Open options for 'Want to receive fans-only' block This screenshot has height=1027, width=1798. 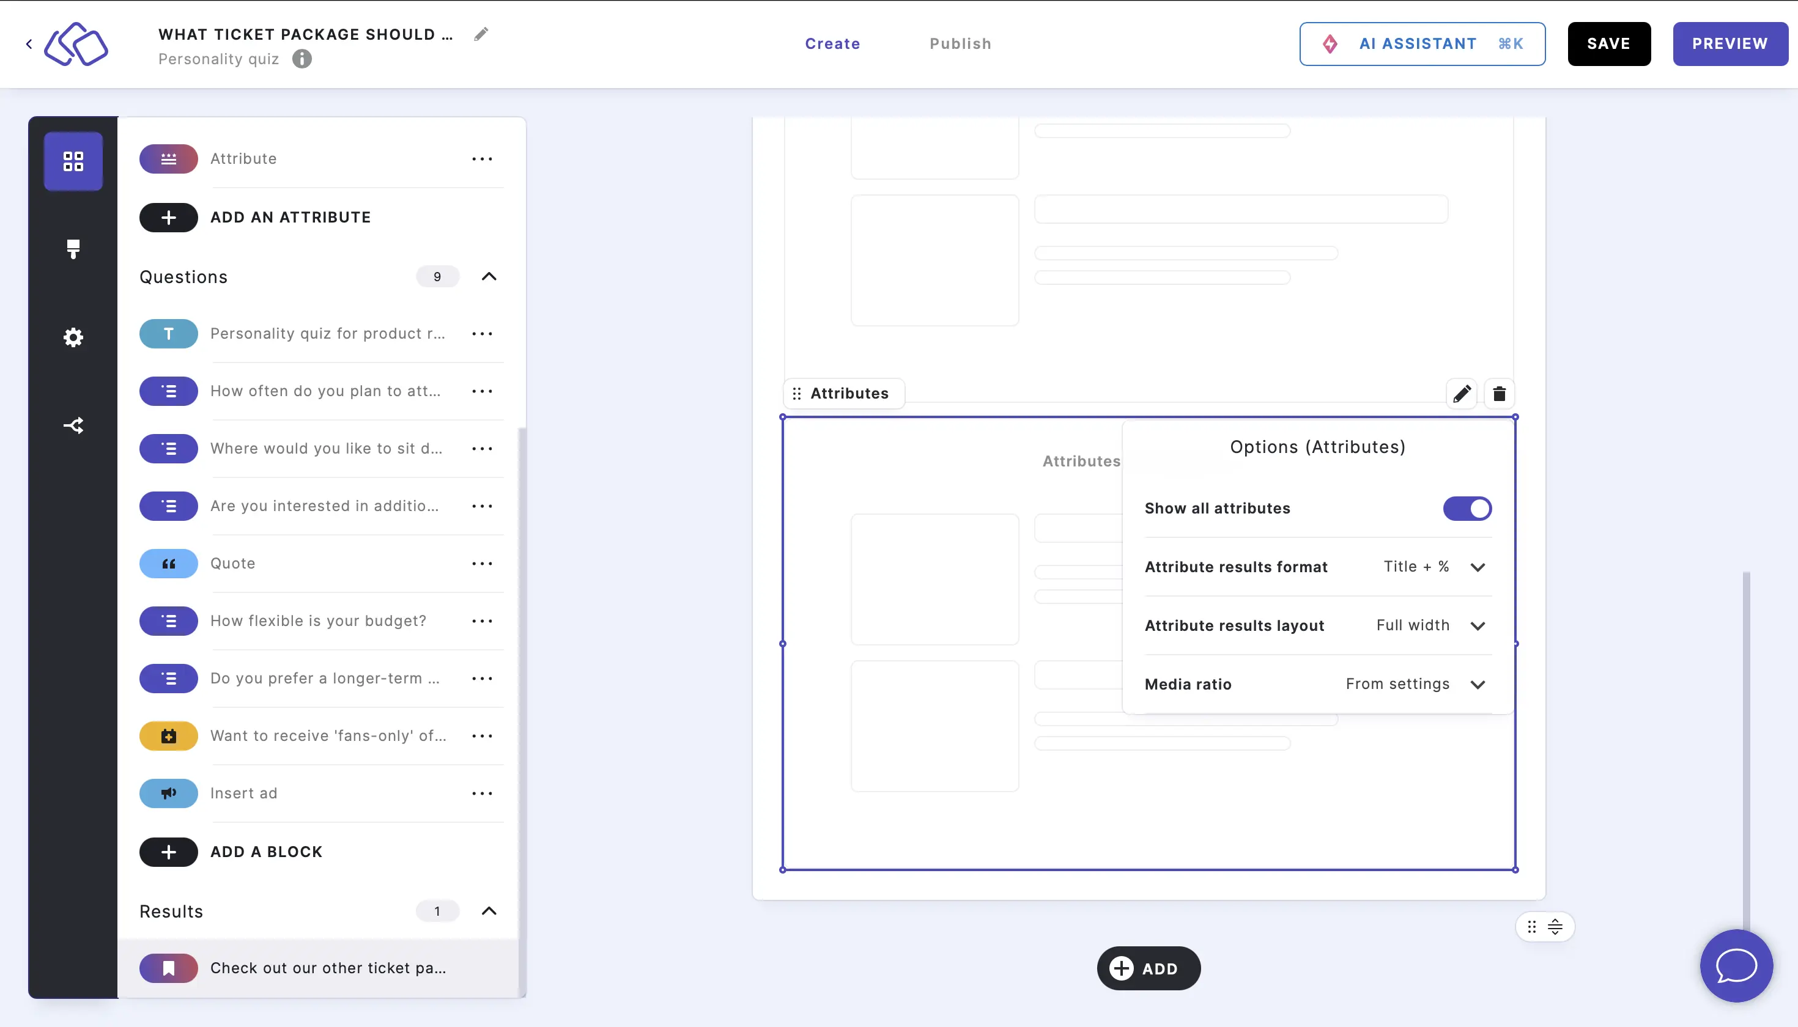coord(482,737)
